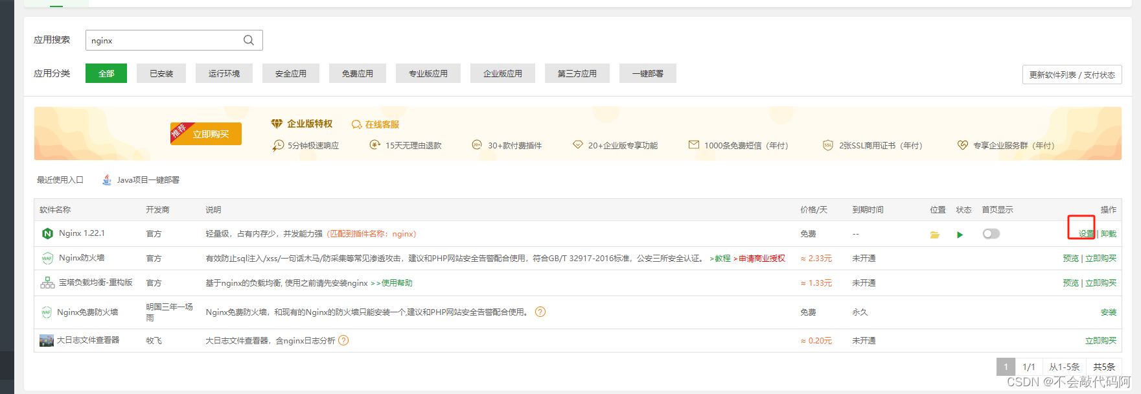Select the 一键部署 category tab

[x=648, y=73]
